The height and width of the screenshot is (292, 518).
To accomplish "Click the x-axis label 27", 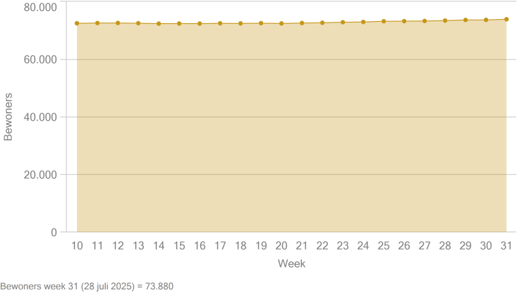I will (425, 246).
